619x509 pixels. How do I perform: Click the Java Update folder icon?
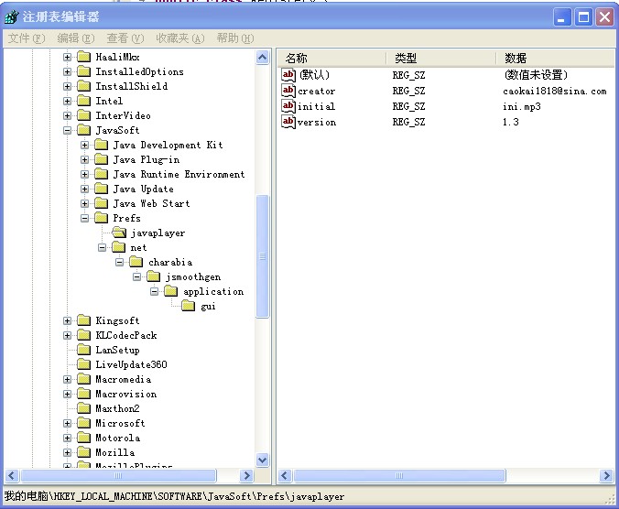point(101,189)
